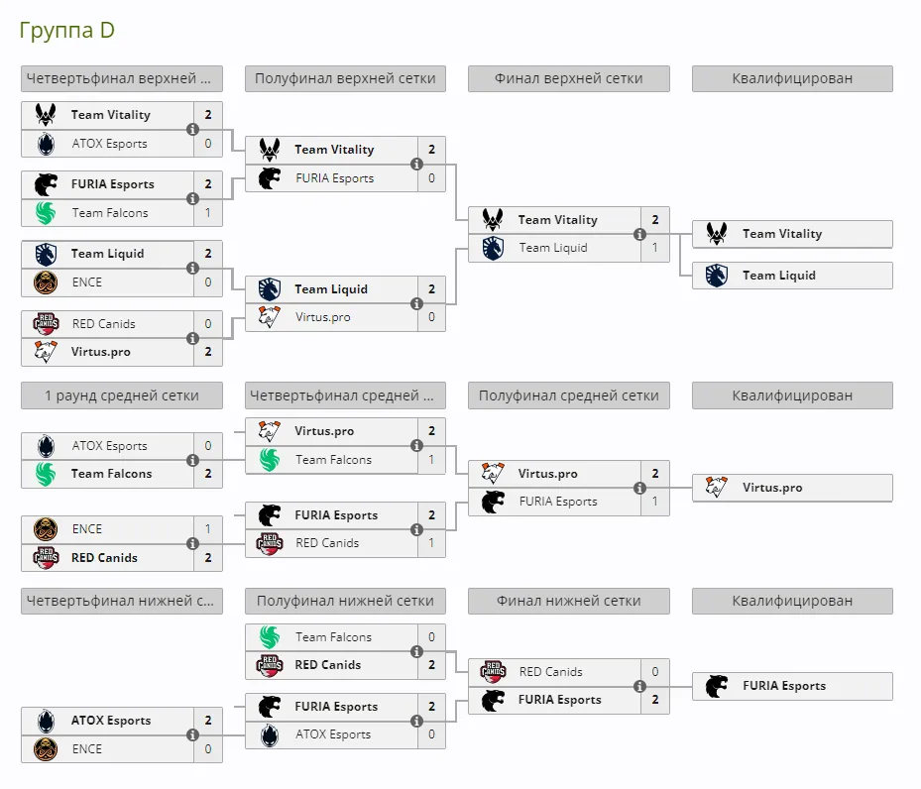The image size is (921, 789).
Task: Click FURIA Esports logo in qualified column
Action: pos(717,686)
